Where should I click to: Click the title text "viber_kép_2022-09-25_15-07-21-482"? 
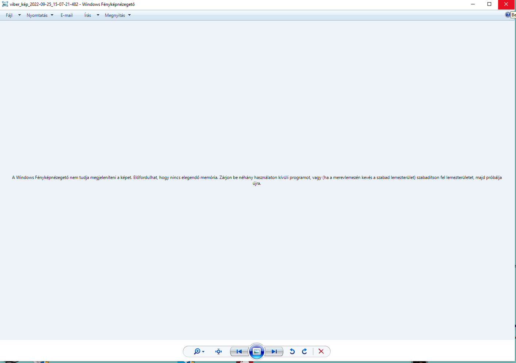44,4
